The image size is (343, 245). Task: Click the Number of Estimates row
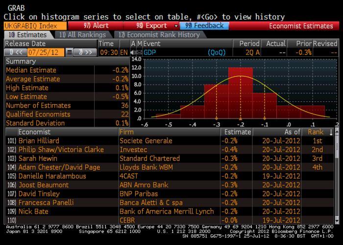point(67,106)
